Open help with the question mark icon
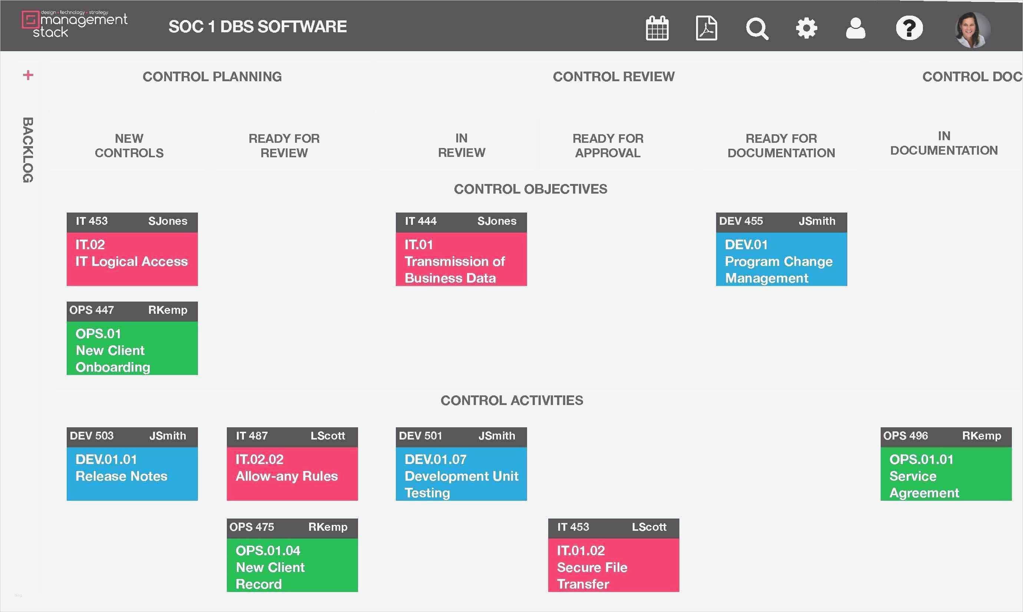This screenshot has height=612, width=1023. pyautogui.click(x=909, y=28)
